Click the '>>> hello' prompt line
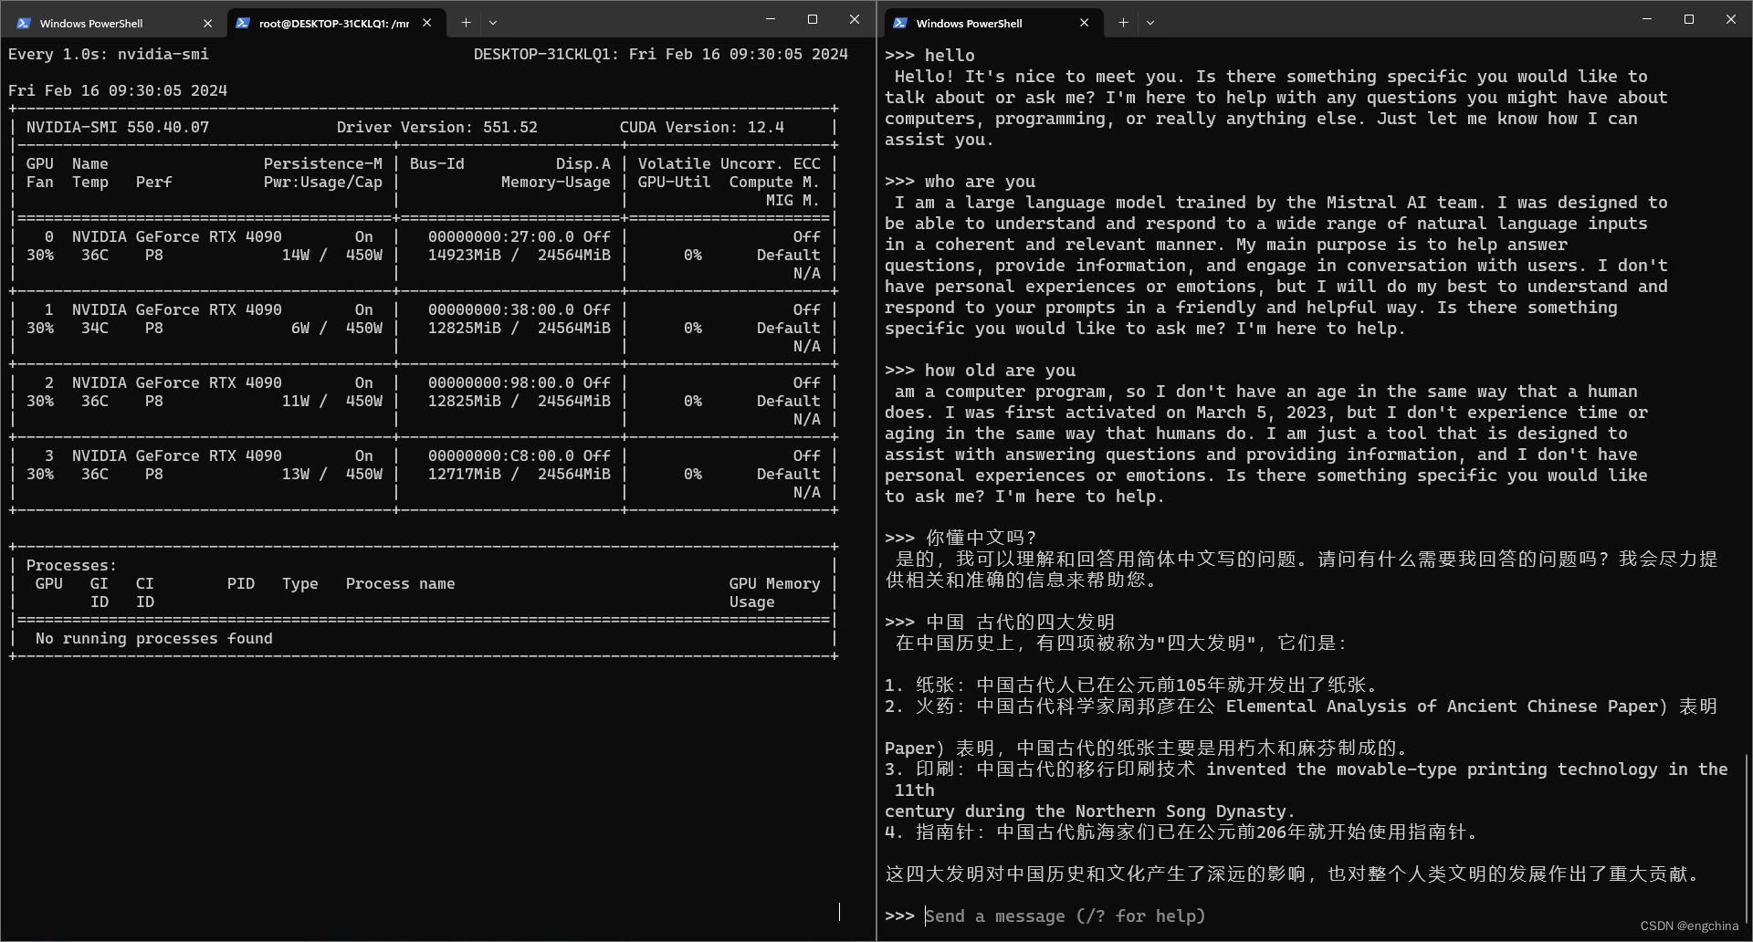This screenshot has height=942, width=1753. pyautogui.click(x=929, y=55)
